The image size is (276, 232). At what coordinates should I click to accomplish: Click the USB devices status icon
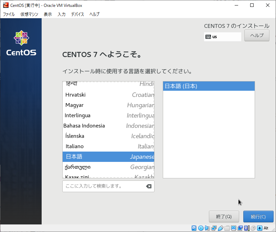tap(220, 228)
